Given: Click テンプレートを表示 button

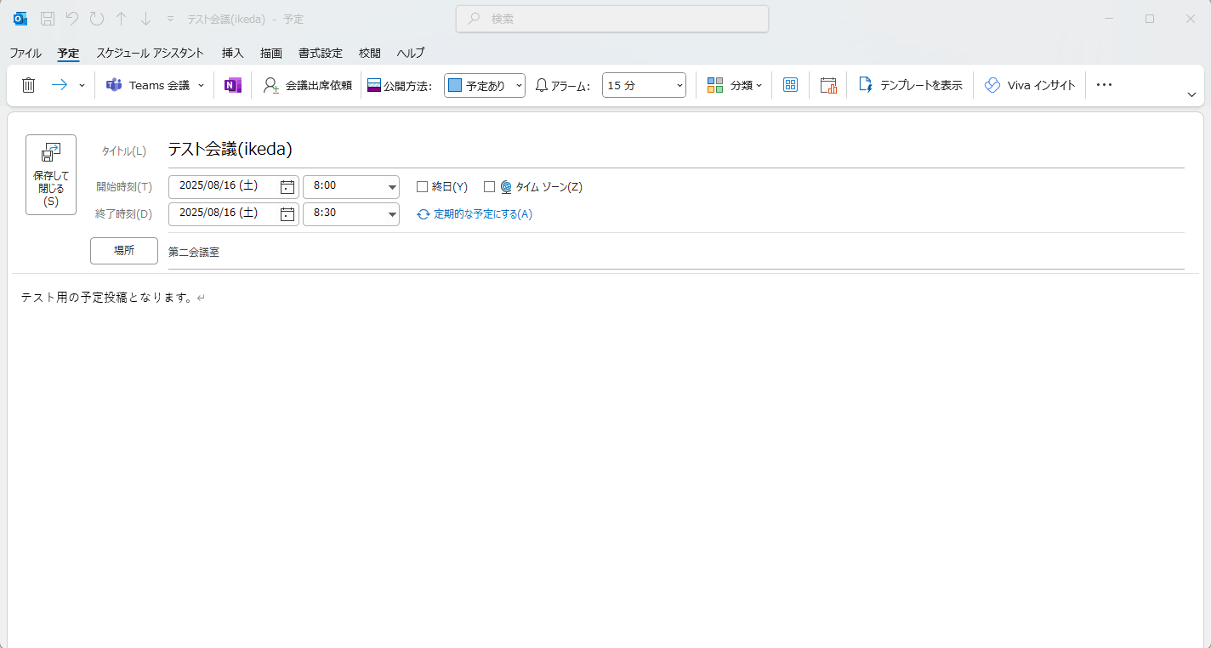Looking at the screenshot, I should [x=910, y=85].
